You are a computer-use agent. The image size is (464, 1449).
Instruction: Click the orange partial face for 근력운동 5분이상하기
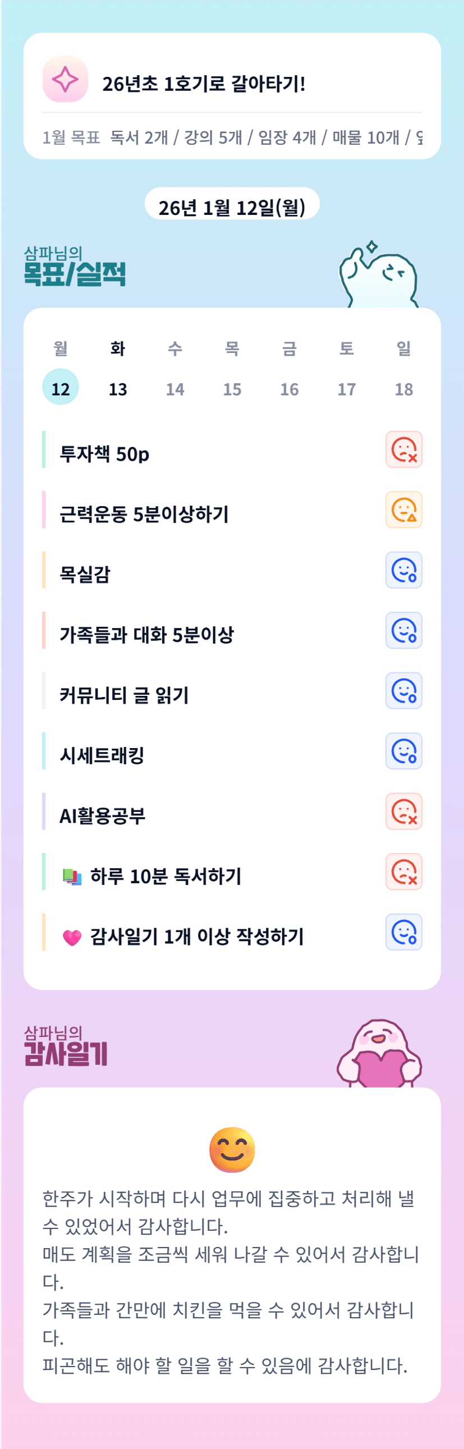[x=403, y=510]
